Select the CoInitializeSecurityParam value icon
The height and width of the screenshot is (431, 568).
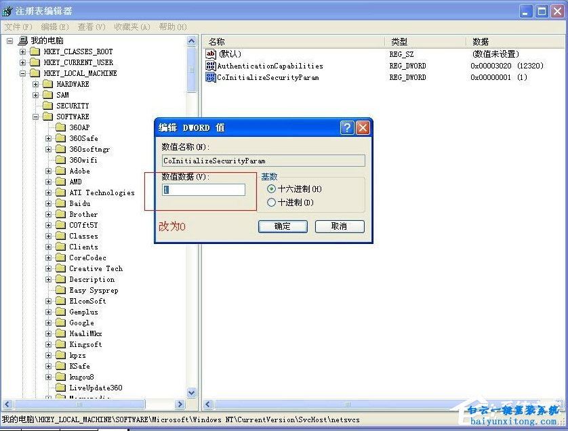211,77
